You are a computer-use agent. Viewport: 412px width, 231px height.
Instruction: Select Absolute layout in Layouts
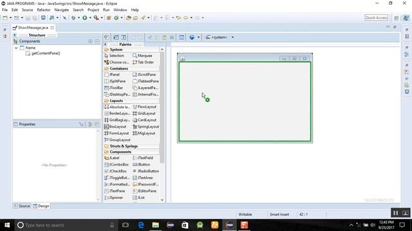(117, 107)
